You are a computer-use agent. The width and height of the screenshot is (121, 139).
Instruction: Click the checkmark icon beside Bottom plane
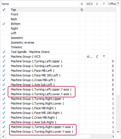click(4, 24)
